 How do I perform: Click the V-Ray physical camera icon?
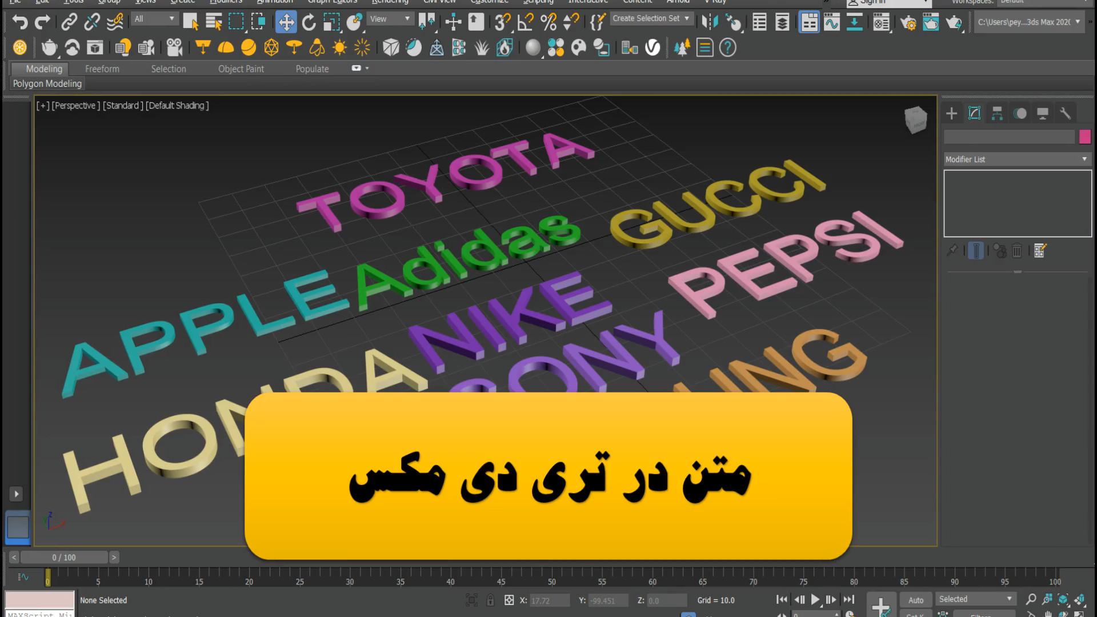(x=174, y=47)
